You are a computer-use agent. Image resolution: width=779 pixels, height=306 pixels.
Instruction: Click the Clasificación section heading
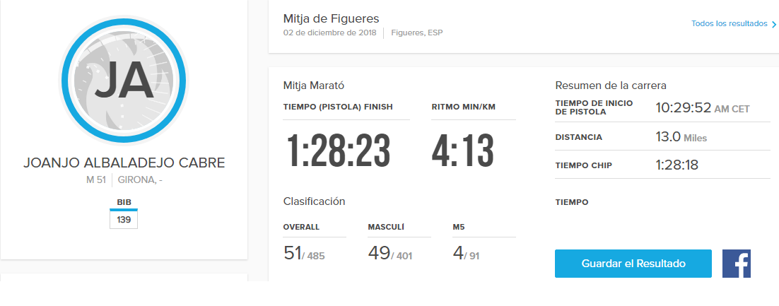coord(314,201)
